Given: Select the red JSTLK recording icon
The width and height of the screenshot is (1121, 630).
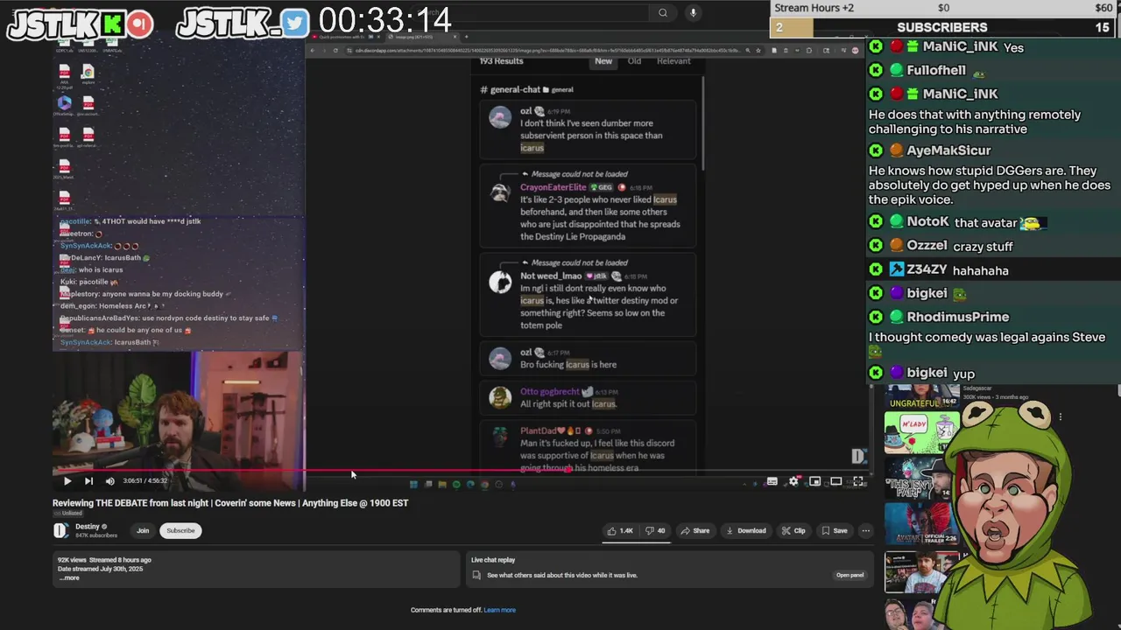Looking at the screenshot, I should [139, 24].
